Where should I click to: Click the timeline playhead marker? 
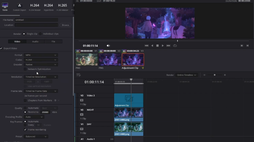click(x=131, y=80)
